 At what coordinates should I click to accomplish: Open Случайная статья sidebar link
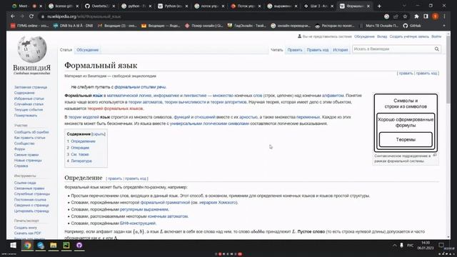pos(29,104)
